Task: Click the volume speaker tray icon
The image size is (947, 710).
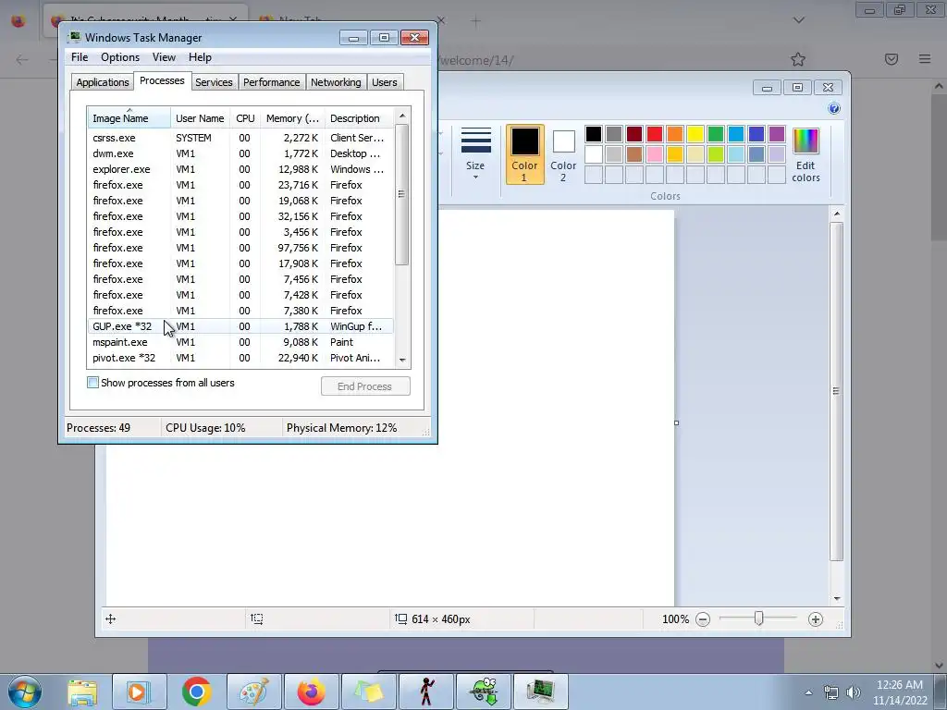Action: pyautogui.click(x=853, y=692)
